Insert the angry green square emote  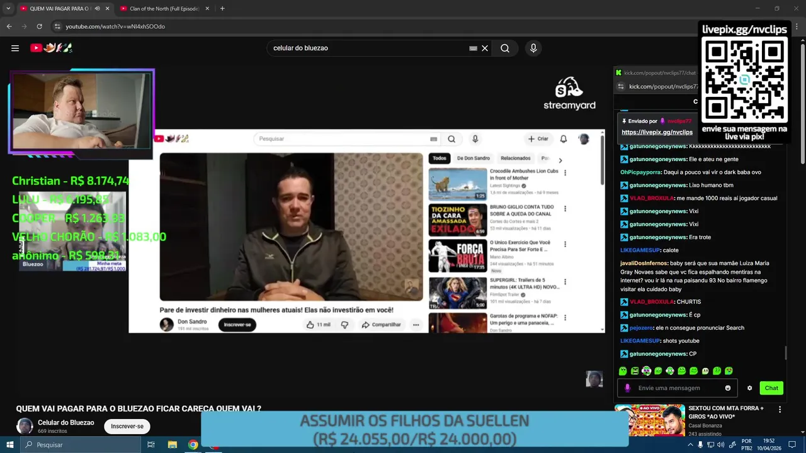click(x=635, y=371)
